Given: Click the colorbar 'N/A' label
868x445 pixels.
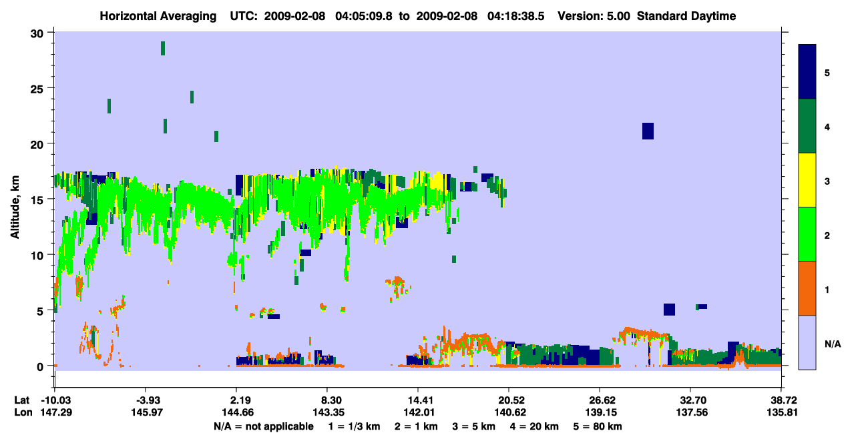Looking at the screenshot, I should pos(832,344).
